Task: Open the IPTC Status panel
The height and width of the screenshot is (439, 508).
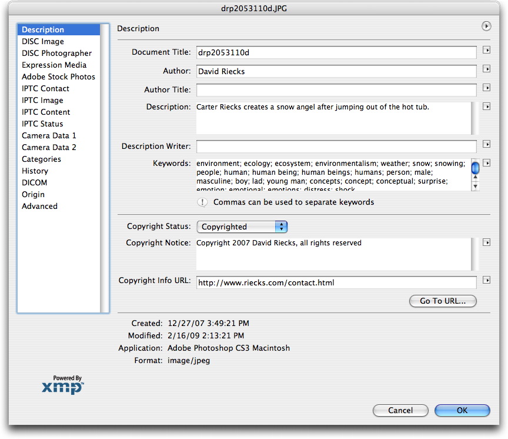Action: [59, 124]
